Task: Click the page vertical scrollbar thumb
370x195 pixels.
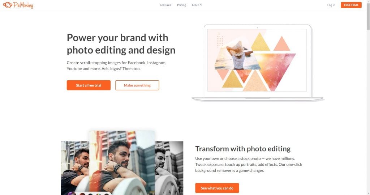Action: point(368,15)
